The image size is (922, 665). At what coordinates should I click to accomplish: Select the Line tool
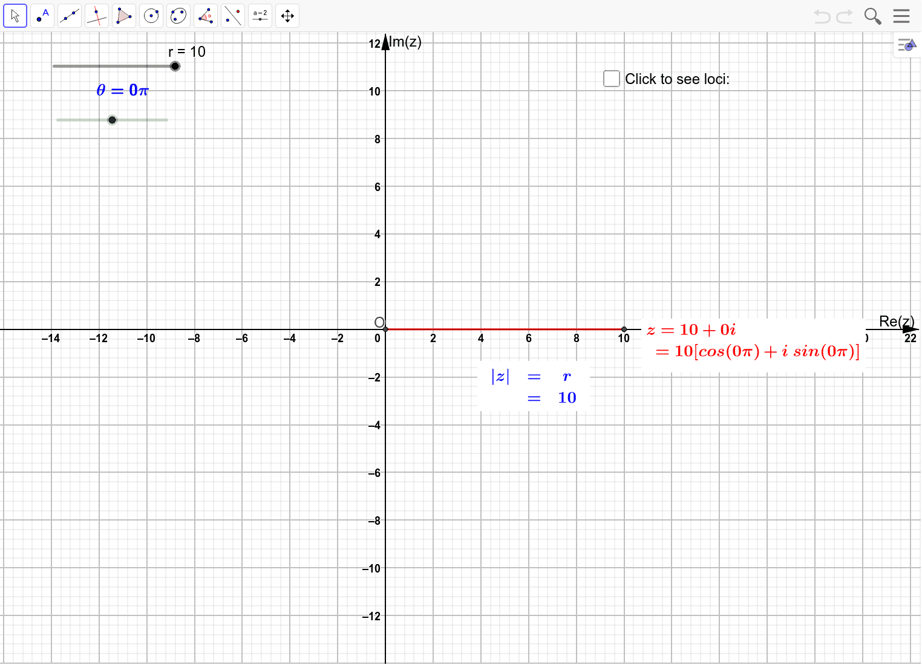click(x=70, y=15)
